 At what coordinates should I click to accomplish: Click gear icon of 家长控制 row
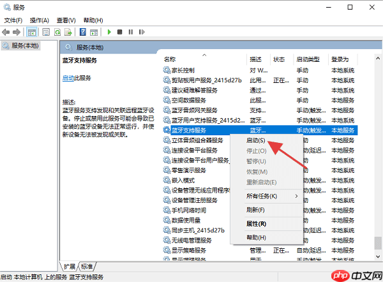[167, 70]
